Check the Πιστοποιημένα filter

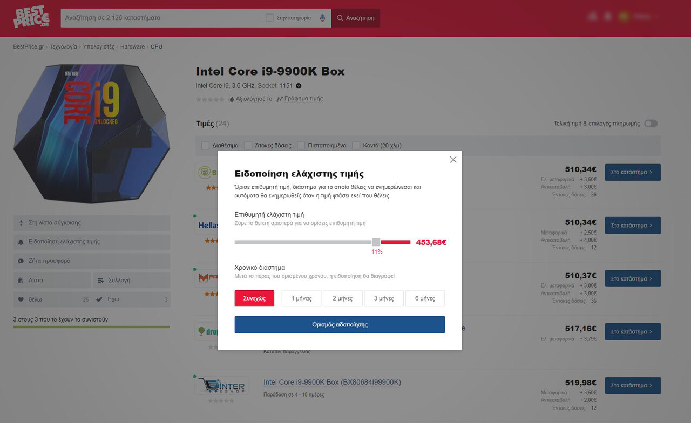(301, 145)
